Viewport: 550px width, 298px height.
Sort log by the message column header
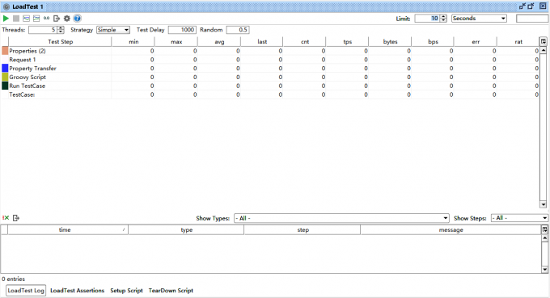tap(451, 229)
